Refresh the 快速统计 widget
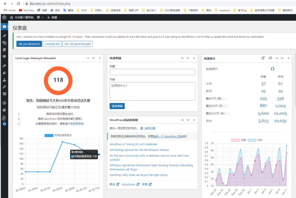Screen dimensions: 296x198 click(x=270, y=58)
